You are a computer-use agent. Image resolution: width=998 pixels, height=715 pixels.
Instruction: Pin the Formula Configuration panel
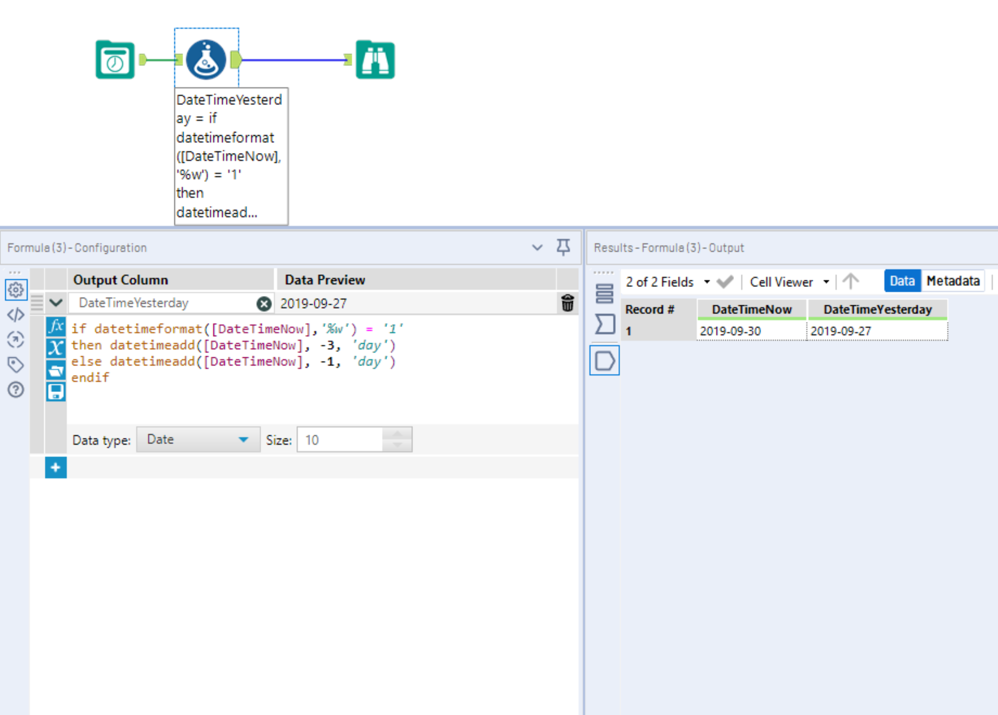pyautogui.click(x=563, y=247)
